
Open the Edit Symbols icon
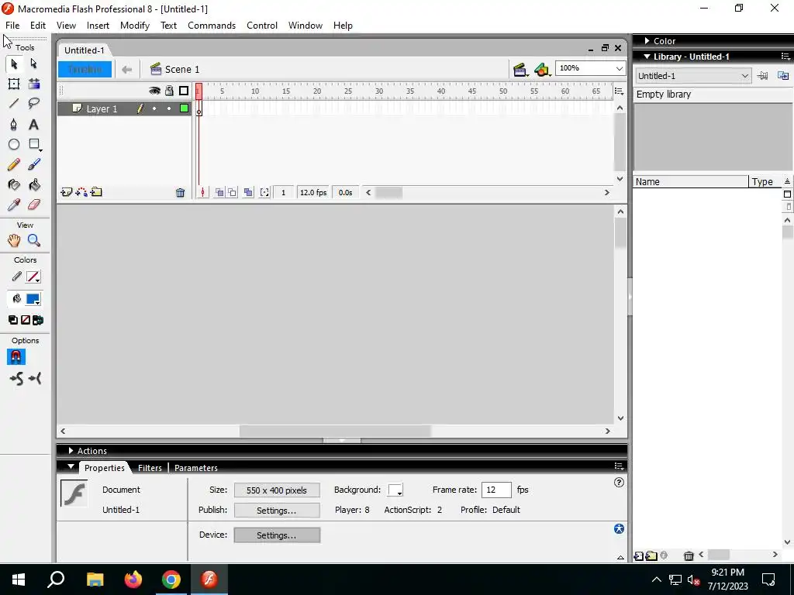click(x=542, y=70)
